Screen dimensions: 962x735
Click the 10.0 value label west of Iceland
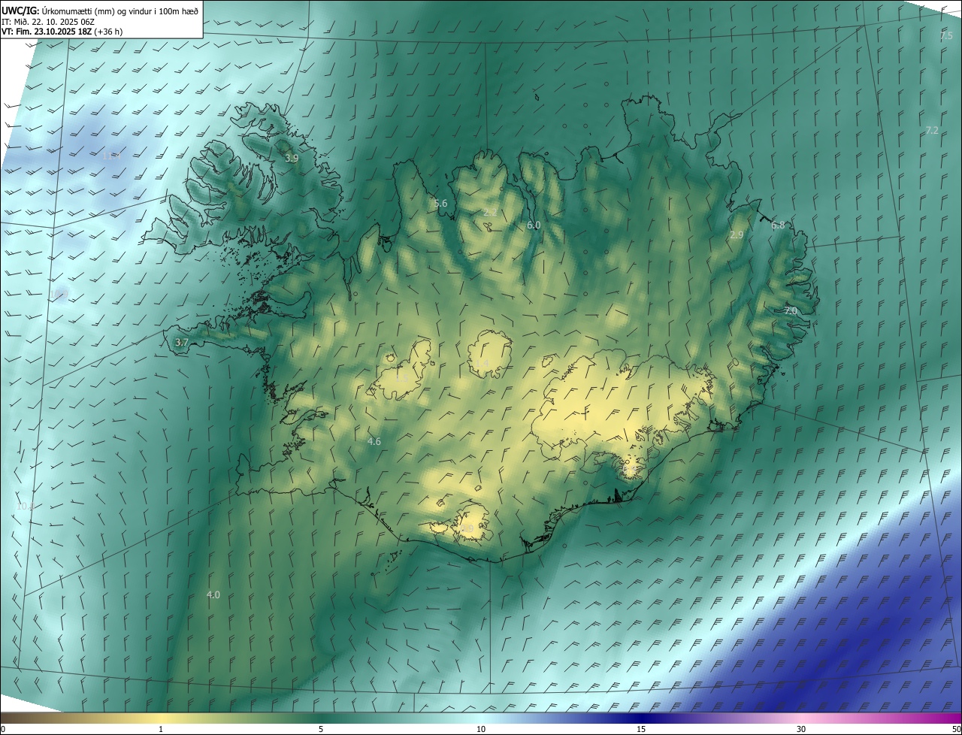pos(25,506)
